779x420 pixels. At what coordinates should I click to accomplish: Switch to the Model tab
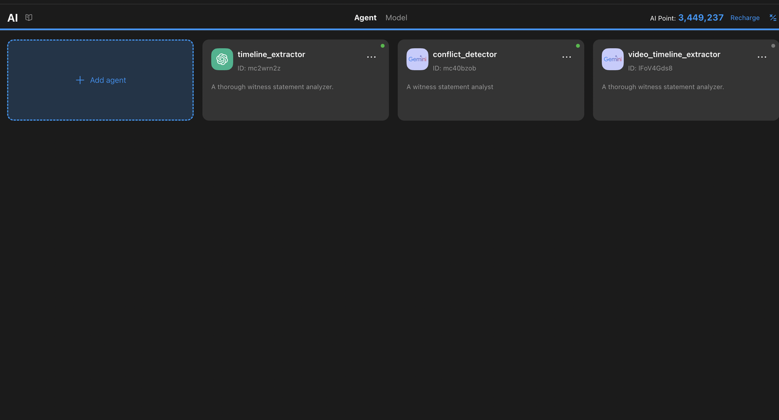point(396,18)
